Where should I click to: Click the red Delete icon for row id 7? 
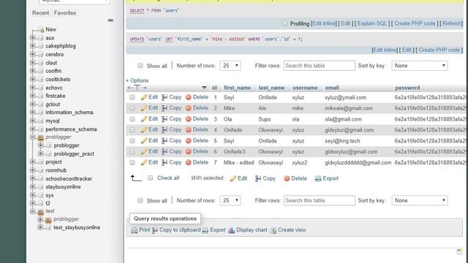tap(189, 162)
